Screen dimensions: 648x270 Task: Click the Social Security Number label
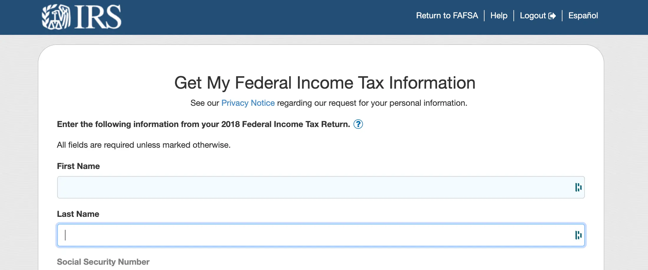(103, 262)
